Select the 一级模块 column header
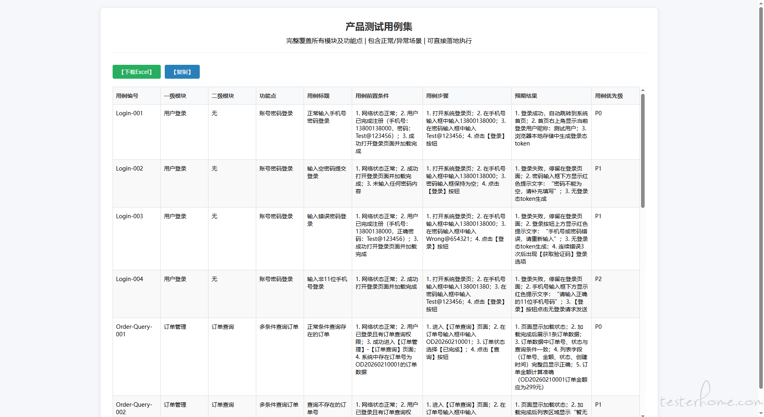This screenshot has height=417, width=764. (175, 96)
